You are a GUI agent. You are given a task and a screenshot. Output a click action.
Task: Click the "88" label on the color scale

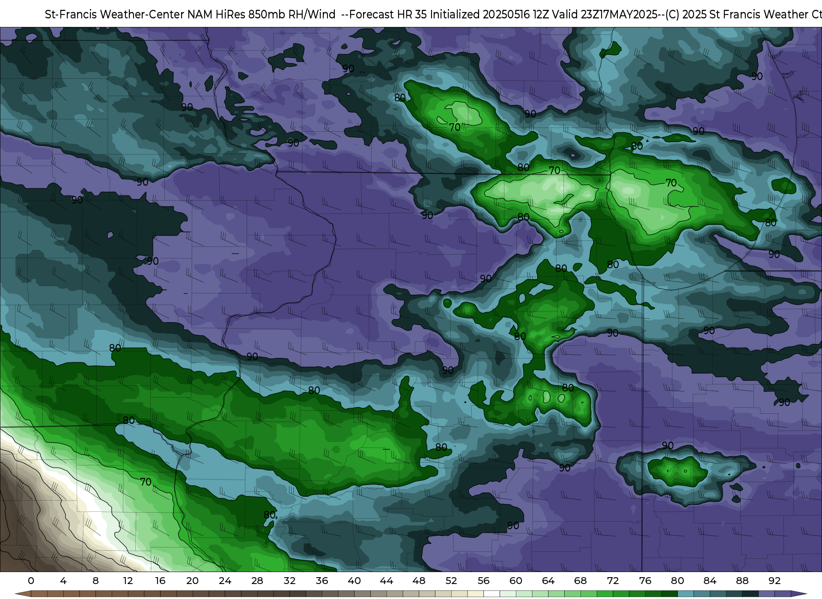[742, 581]
